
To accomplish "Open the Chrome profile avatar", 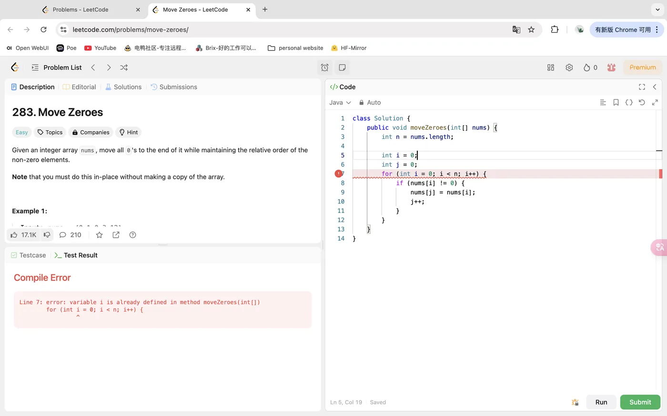I will [x=579, y=29].
